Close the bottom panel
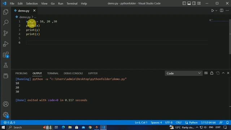Viewport: 231px width, 130px height. pos(228,73)
